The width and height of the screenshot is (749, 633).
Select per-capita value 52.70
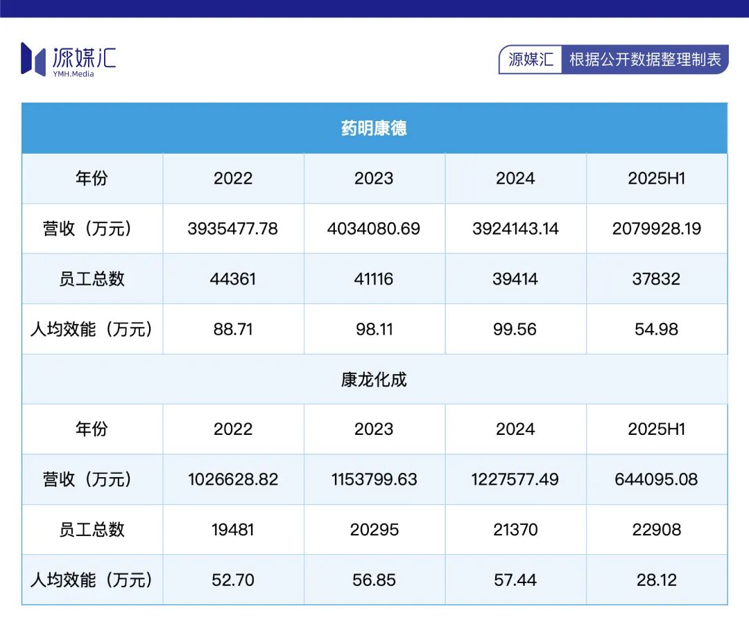coord(232,580)
